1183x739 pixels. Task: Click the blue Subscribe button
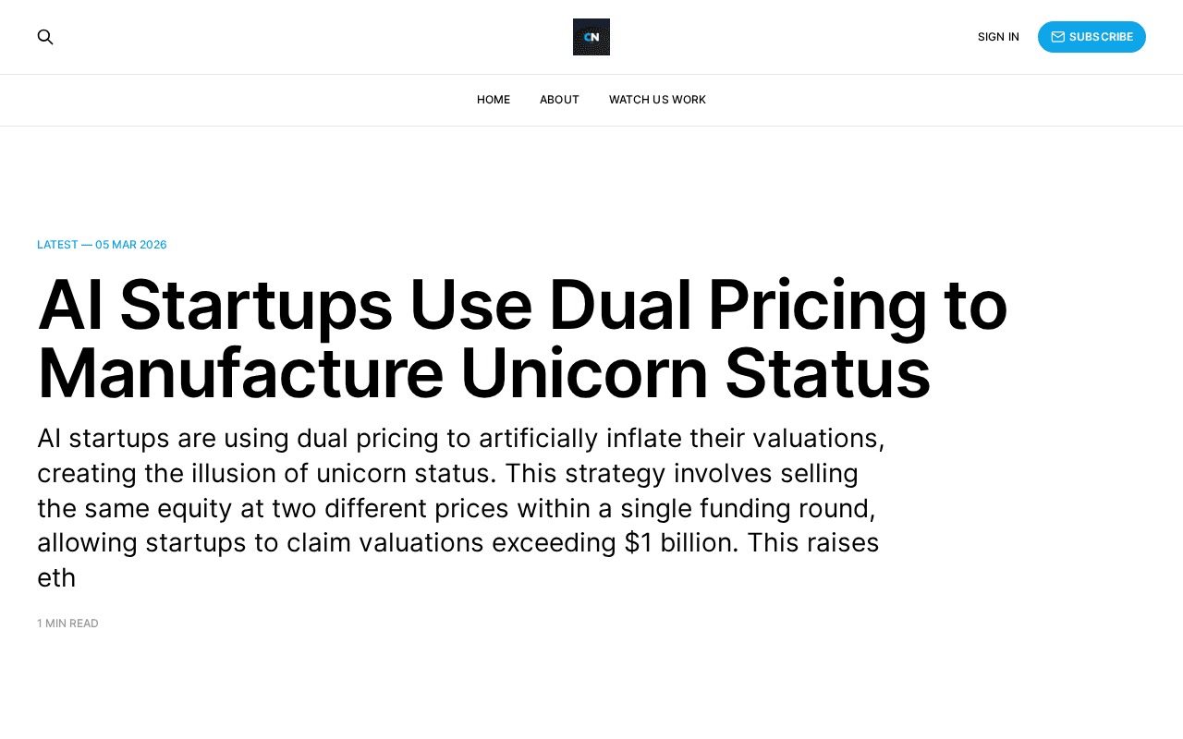(1092, 37)
